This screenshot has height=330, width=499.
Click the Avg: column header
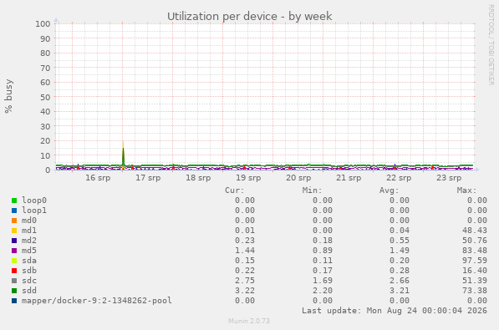tap(389, 190)
